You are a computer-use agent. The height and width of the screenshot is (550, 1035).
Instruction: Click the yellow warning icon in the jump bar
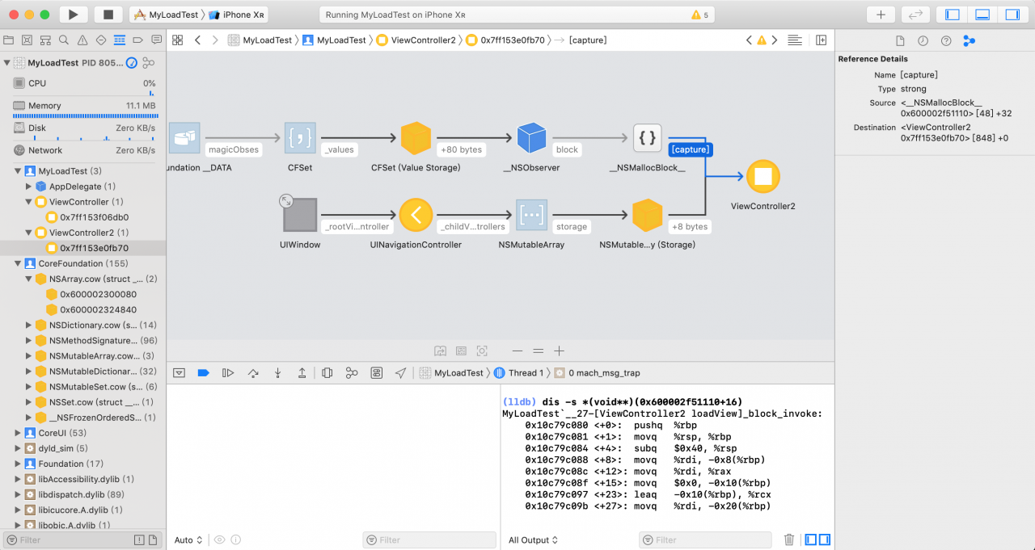pyautogui.click(x=761, y=40)
